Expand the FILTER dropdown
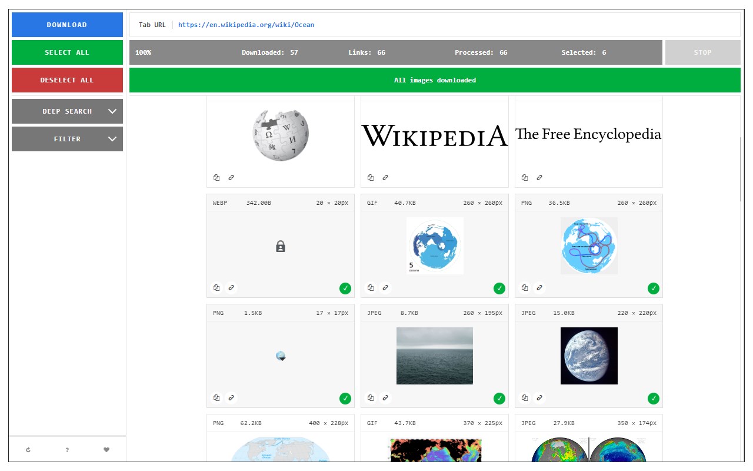Image resolution: width=753 pixels, height=471 pixels. [67, 139]
